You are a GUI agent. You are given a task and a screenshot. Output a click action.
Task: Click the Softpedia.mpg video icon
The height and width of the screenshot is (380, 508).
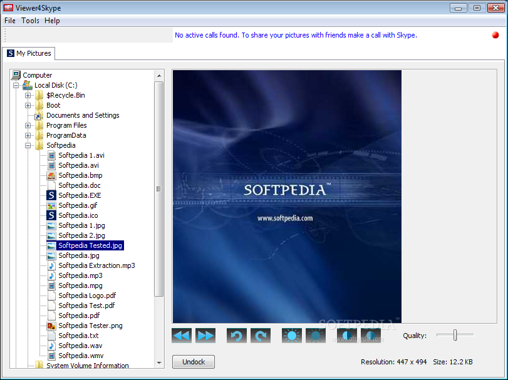[51, 285]
